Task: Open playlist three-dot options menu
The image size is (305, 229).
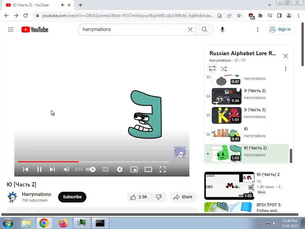Action: click(286, 69)
